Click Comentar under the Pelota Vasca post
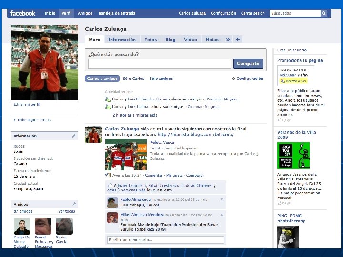 click(154, 175)
